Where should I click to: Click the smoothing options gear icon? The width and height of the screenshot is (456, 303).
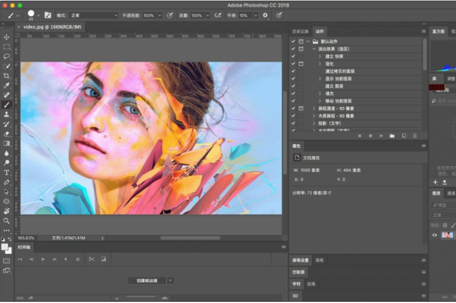tap(265, 15)
